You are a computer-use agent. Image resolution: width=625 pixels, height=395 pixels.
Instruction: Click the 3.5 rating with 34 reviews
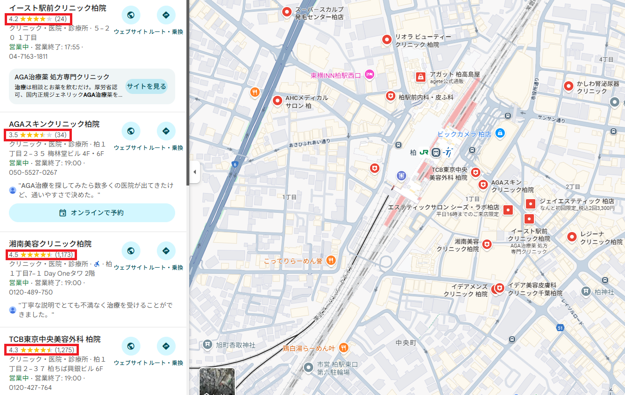click(x=38, y=135)
